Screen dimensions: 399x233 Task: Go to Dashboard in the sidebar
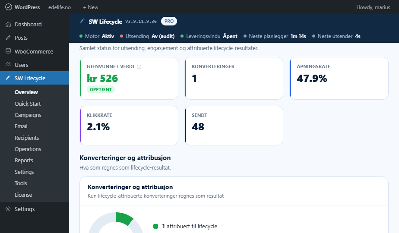35,24
